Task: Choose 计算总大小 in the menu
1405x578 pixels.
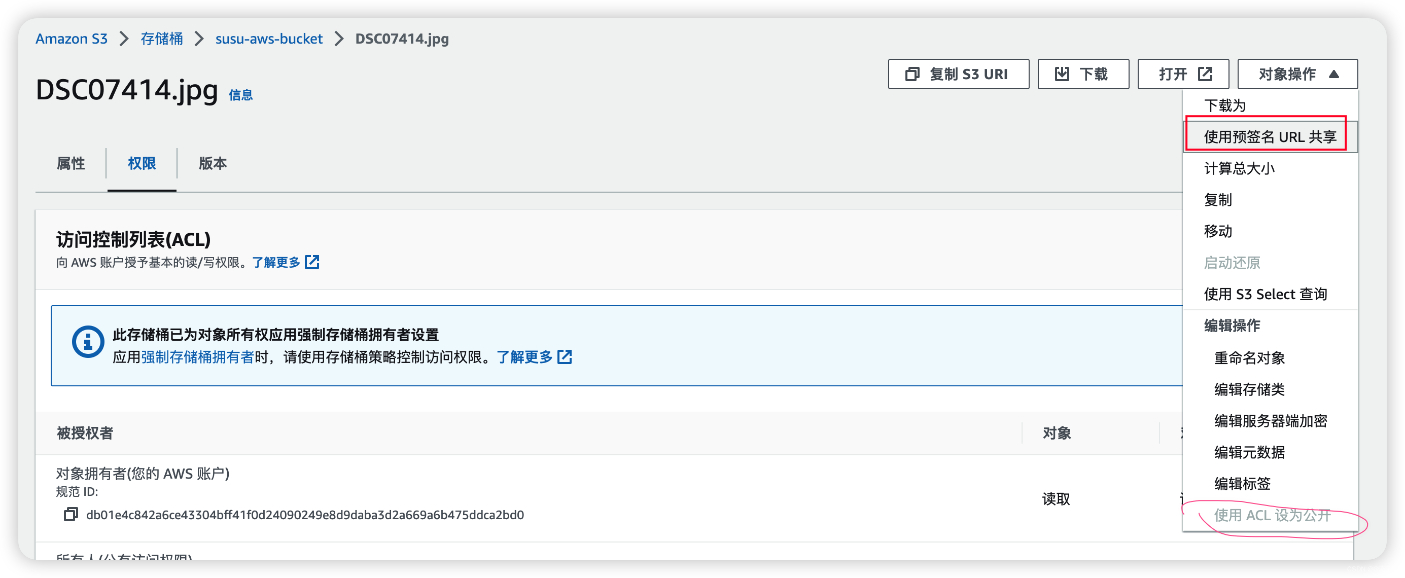Action: tap(1270, 168)
